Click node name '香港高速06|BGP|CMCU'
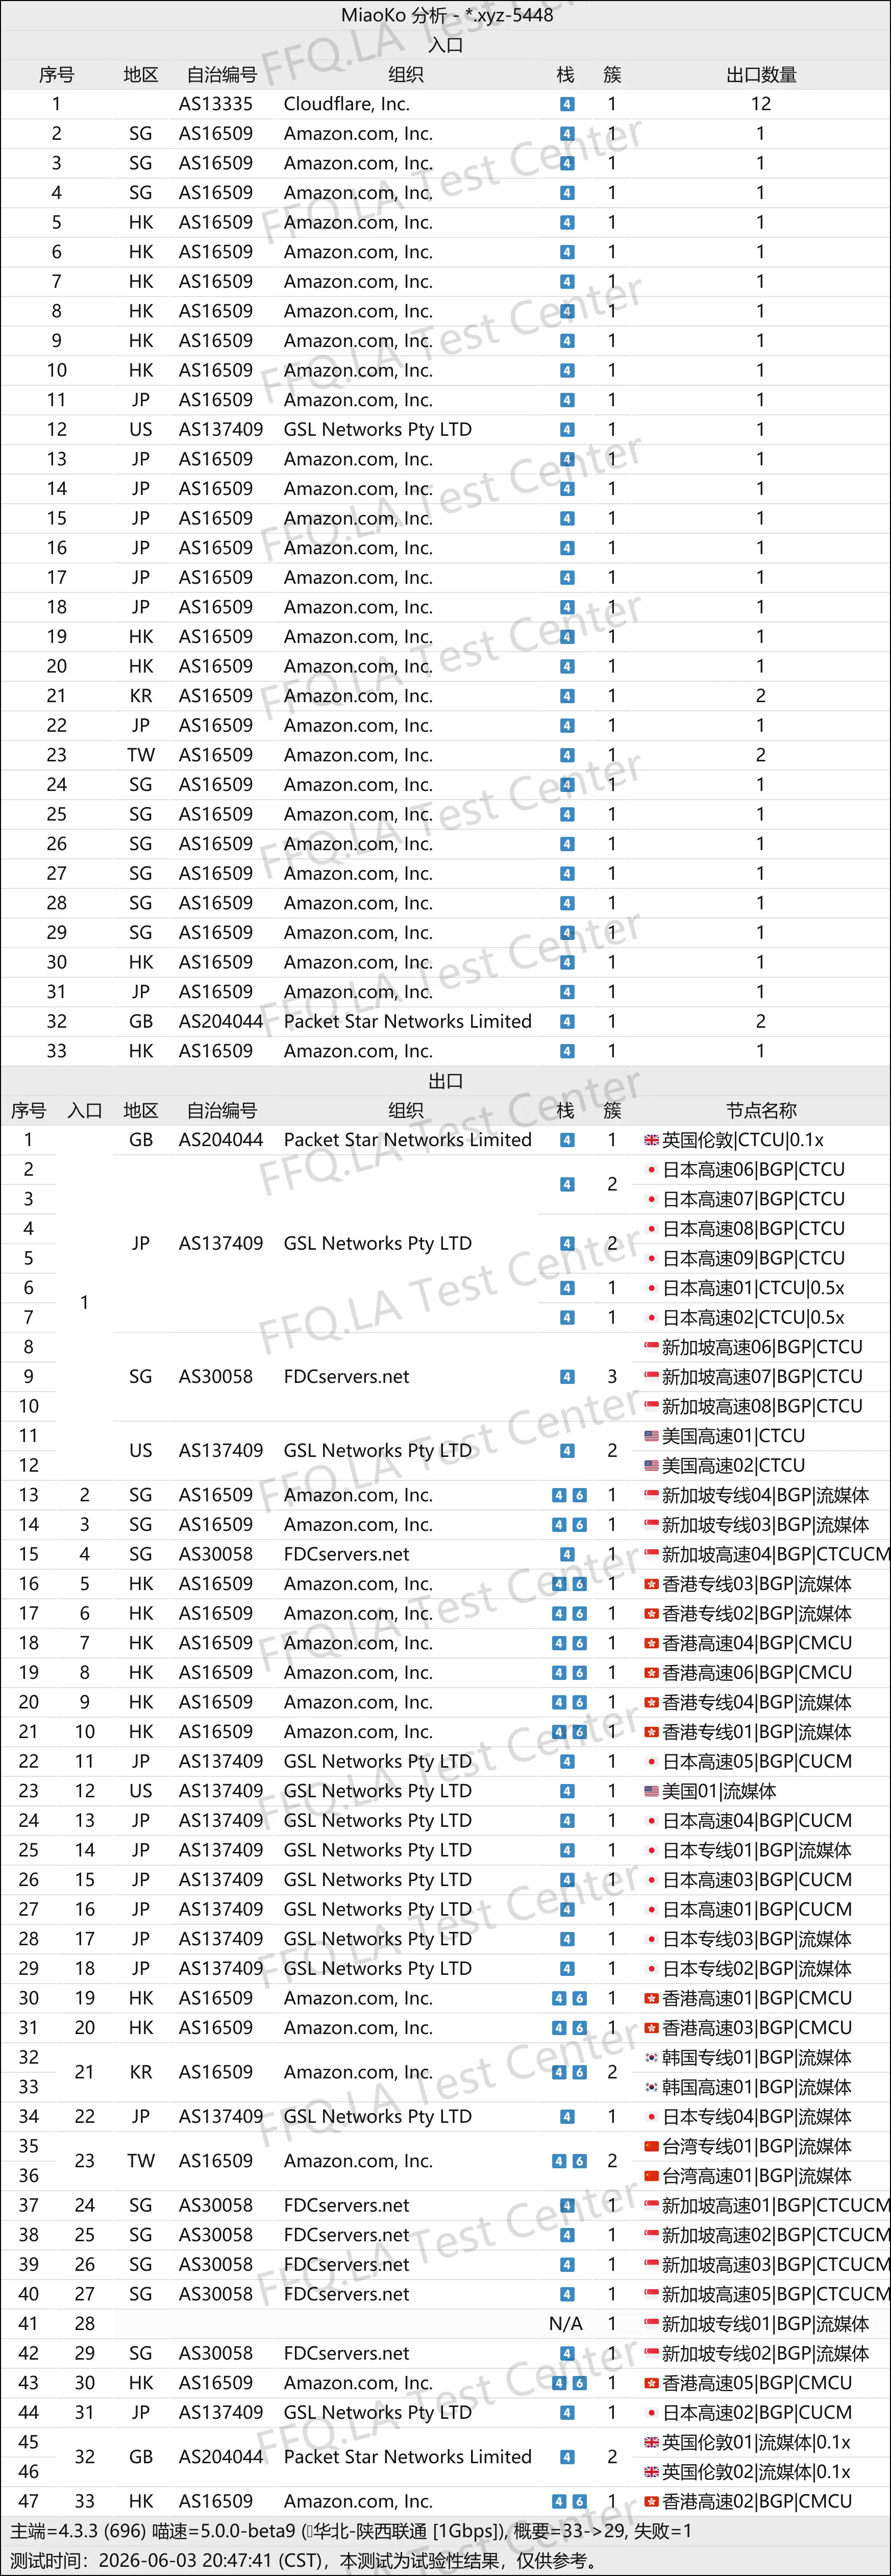Screen dimensions: 891x2576 coord(757,1673)
